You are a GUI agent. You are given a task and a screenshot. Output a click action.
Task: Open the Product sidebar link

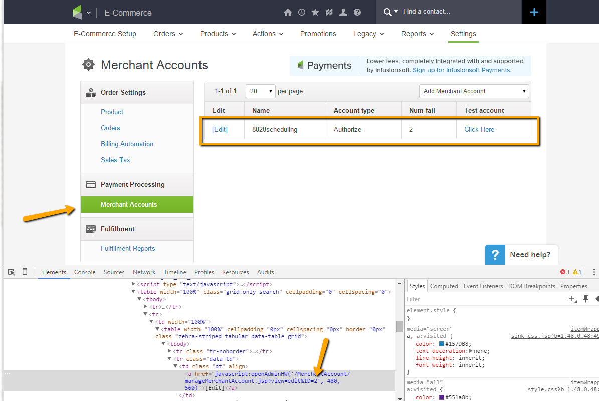[112, 112]
